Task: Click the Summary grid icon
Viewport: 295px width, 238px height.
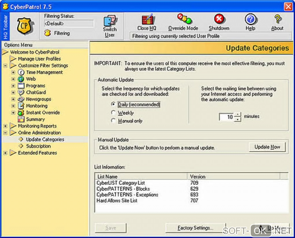Action: point(21,119)
